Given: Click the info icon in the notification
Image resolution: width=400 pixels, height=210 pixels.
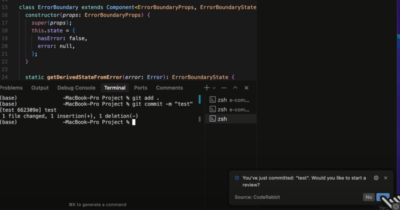Looking at the screenshot, I should pos(237,178).
